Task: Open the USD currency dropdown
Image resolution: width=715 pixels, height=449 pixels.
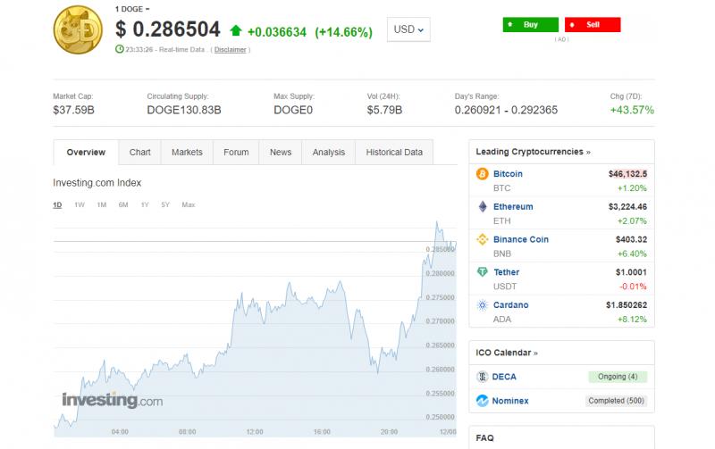Action: [x=408, y=29]
